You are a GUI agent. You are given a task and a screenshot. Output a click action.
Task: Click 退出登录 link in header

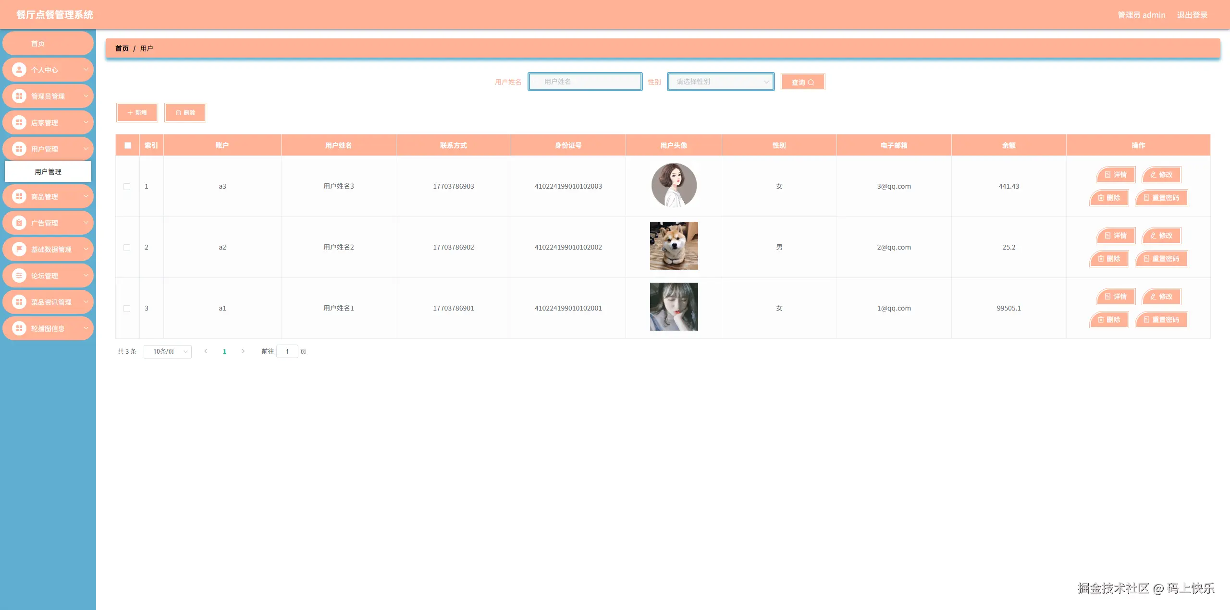[1192, 15]
